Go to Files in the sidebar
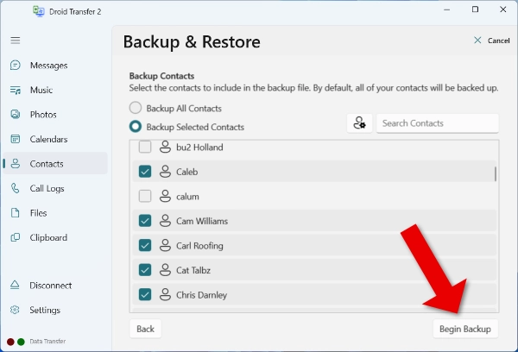The height and width of the screenshot is (352, 518). coord(38,213)
